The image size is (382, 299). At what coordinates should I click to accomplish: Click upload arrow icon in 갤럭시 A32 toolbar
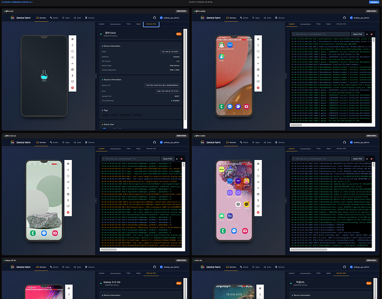73,75
